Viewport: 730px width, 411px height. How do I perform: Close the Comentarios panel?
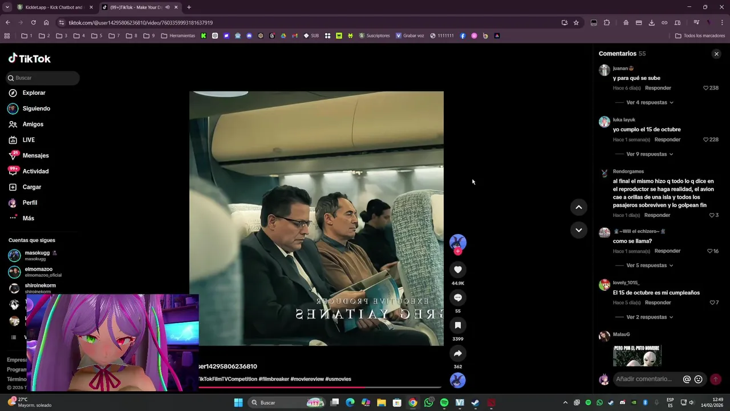tap(716, 54)
